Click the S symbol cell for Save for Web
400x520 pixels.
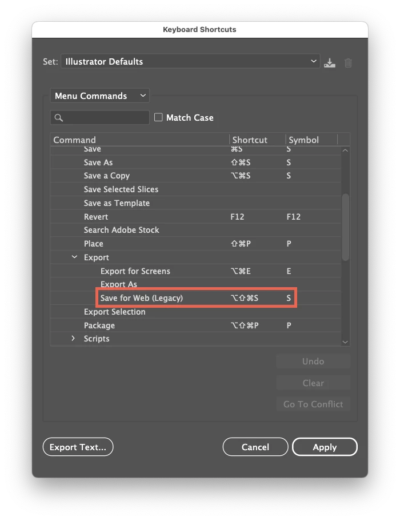(289, 298)
